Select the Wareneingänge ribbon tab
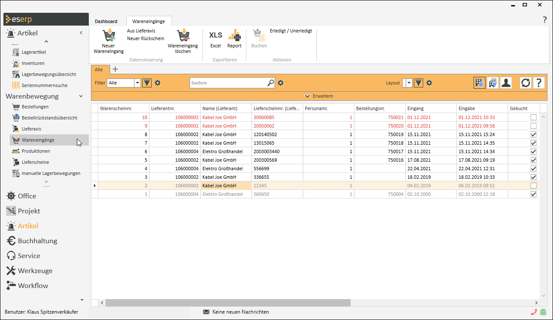The height and width of the screenshot is (320, 553). pyautogui.click(x=149, y=21)
